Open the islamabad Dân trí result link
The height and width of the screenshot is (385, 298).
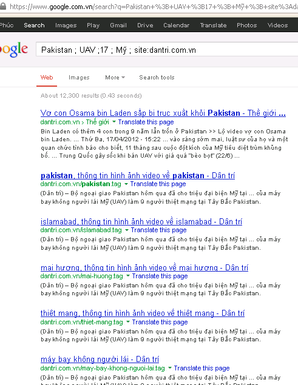(x=141, y=221)
